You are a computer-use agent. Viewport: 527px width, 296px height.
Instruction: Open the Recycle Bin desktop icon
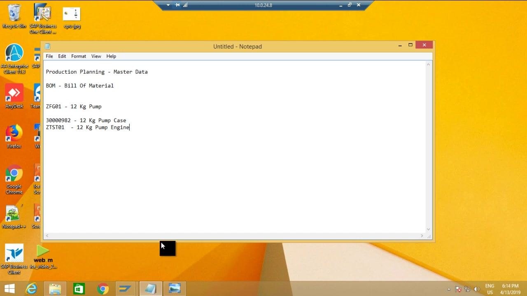tap(14, 16)
